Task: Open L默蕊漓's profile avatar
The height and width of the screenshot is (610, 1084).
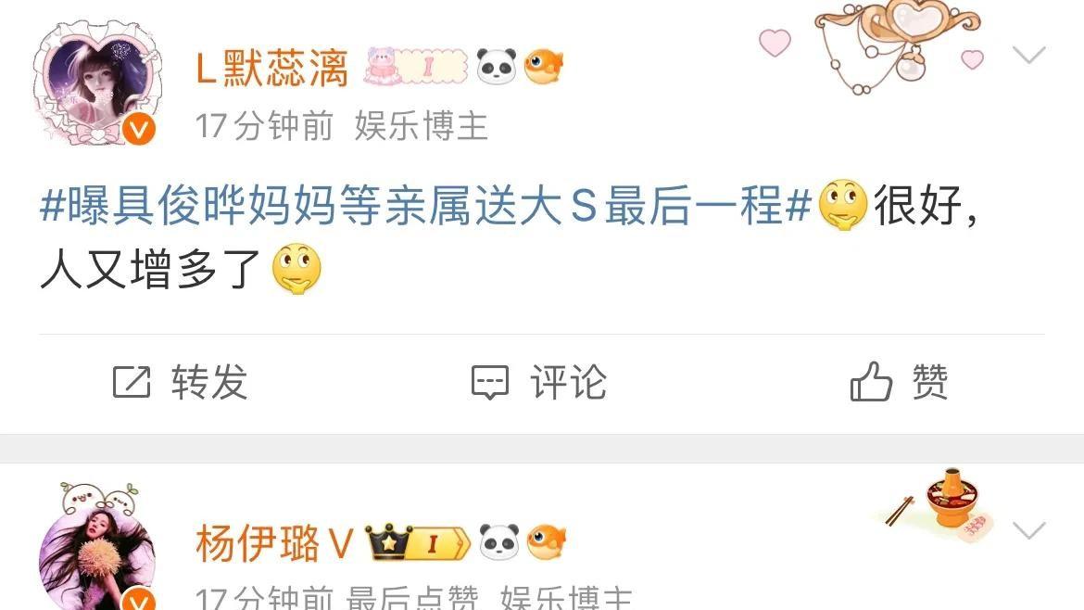Action: (96, 83)
